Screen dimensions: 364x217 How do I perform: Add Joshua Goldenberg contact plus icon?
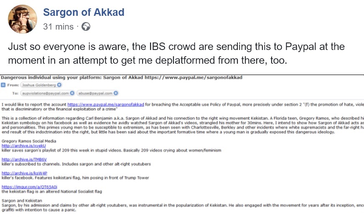(x=59, y=85)
